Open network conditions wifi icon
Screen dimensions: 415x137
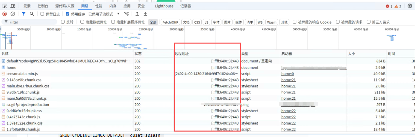point(126,14)
